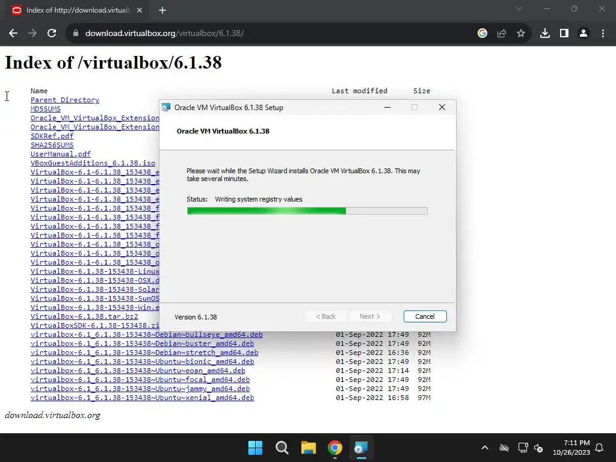Viewport: 616px width, 462px height.
Task: Open the Parent Directory link
Action: (65, 100)
